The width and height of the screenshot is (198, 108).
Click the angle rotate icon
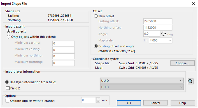164,34
